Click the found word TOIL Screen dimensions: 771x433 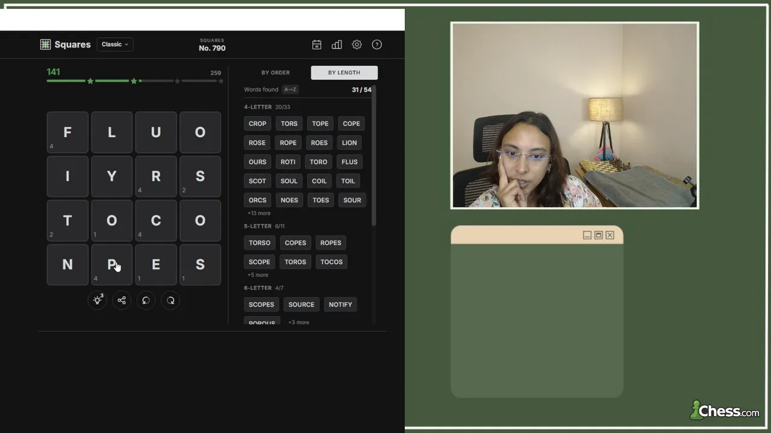point(348,181)
